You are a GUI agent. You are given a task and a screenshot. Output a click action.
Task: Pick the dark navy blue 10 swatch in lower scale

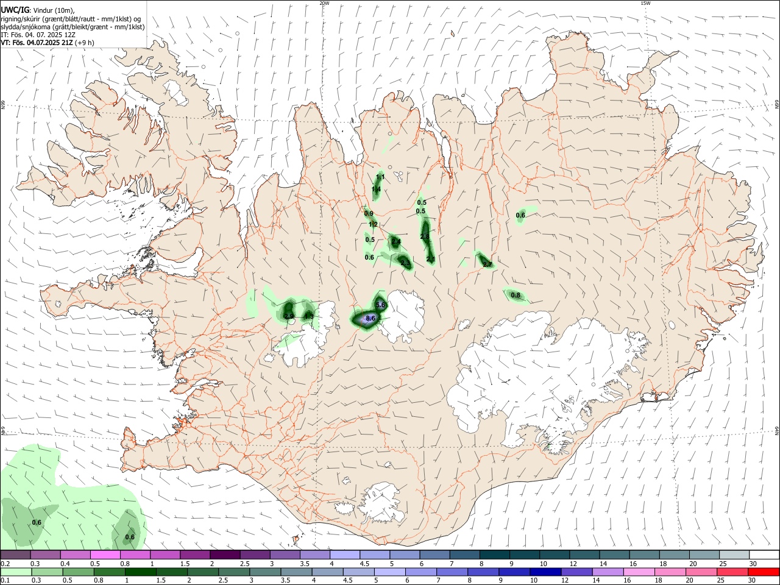click(x=547, y=572)
